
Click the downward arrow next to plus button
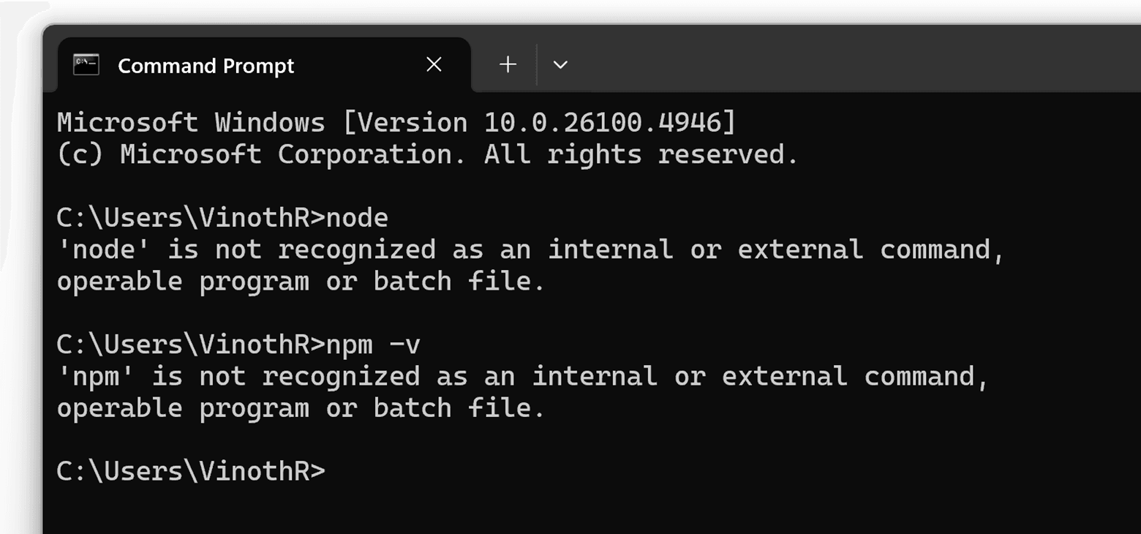(560, 65)
